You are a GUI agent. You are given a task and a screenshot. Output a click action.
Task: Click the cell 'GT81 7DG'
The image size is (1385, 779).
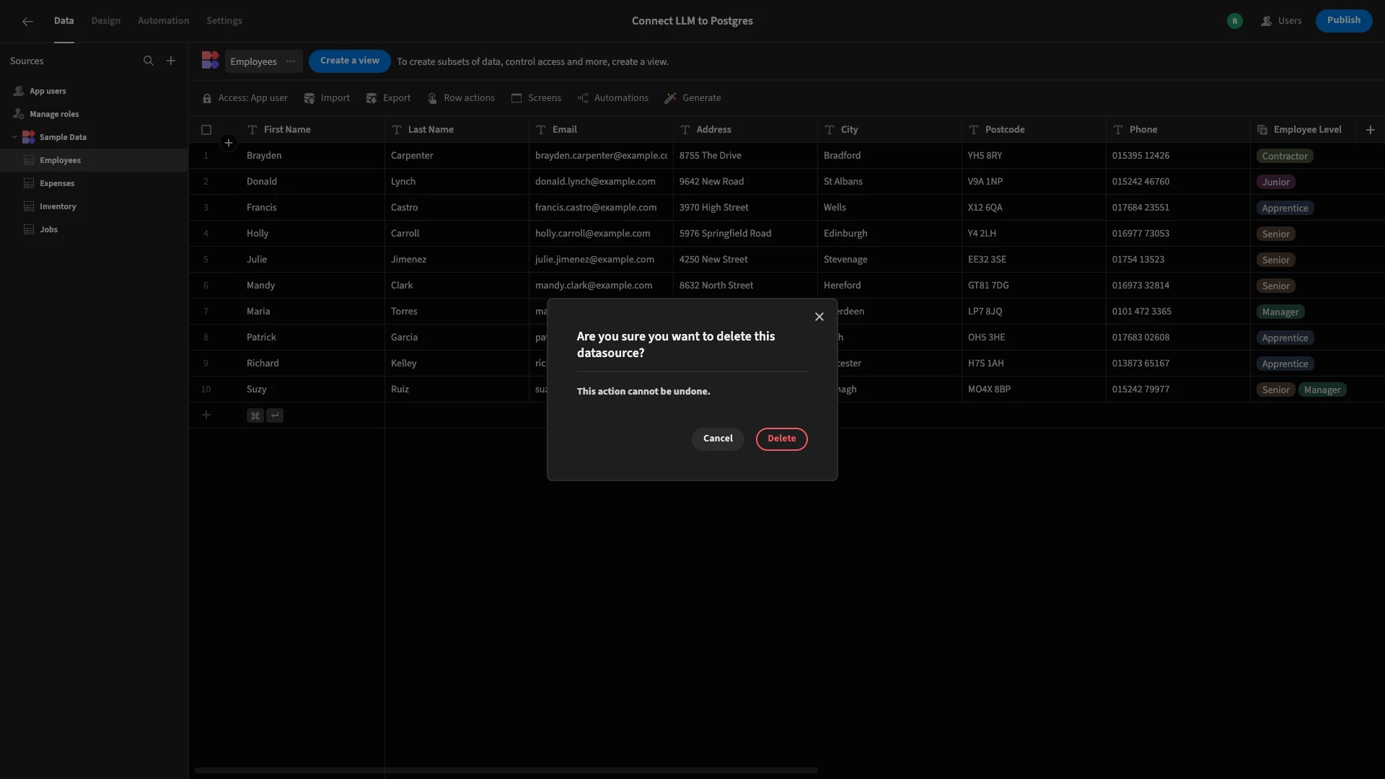point(1034,286)
